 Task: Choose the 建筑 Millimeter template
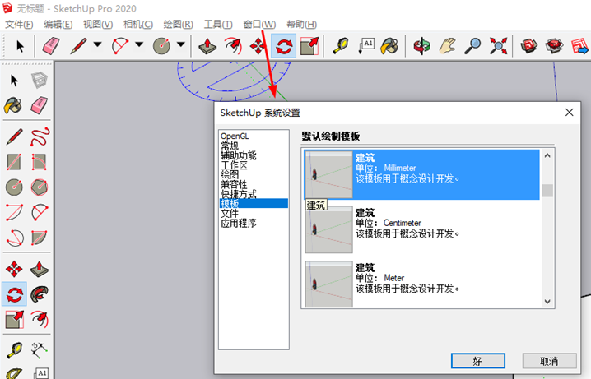click(x=421, y=174)
